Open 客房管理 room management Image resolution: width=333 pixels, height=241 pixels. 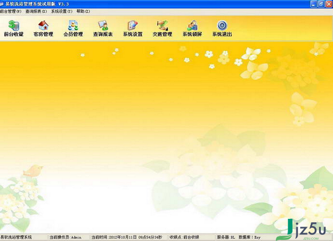point(43,28)
